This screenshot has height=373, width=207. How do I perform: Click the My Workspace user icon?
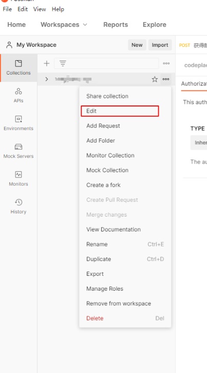click(x=9, y=45)
